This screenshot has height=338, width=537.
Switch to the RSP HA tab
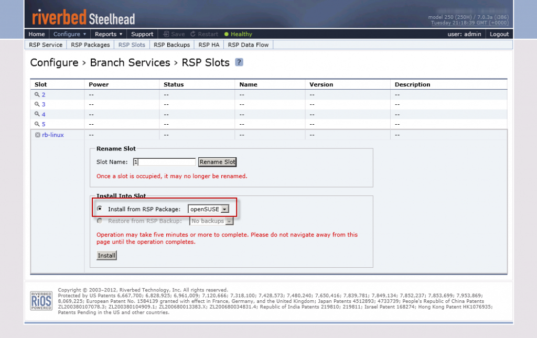pos(209,45)
